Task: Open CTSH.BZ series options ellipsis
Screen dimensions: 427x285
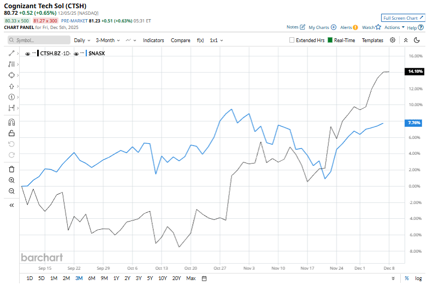Action: 34,53
